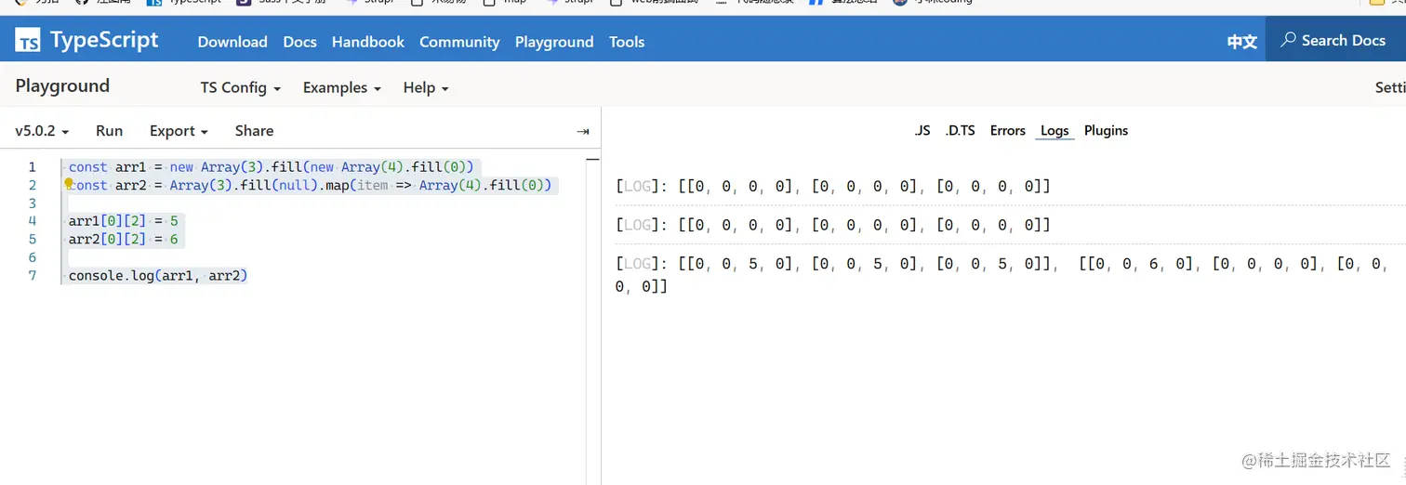This screenshot has width=1406, height=485.
Task: Click the Playground page heading
Action: 62,85
